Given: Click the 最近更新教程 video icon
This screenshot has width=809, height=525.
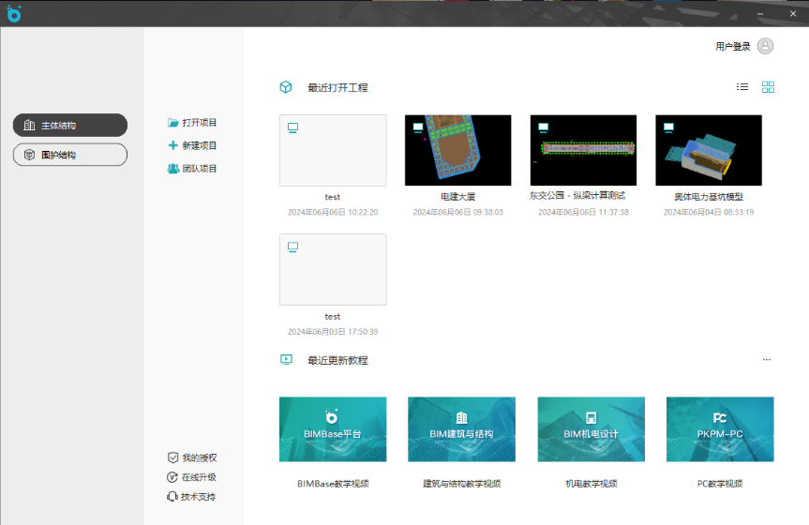Looking at the screenshot, I should 286,360.
